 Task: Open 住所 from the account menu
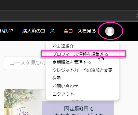pos(57,78)
